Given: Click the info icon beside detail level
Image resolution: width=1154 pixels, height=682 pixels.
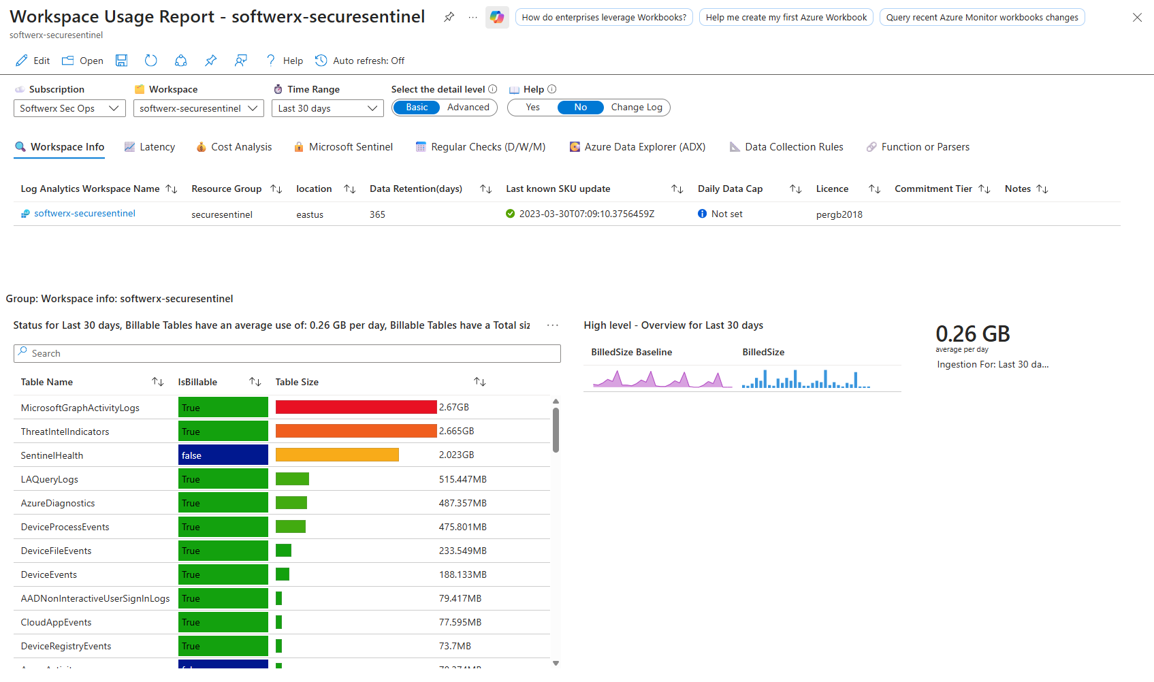Looking at the screenshot, I should (x=493, y=89).
